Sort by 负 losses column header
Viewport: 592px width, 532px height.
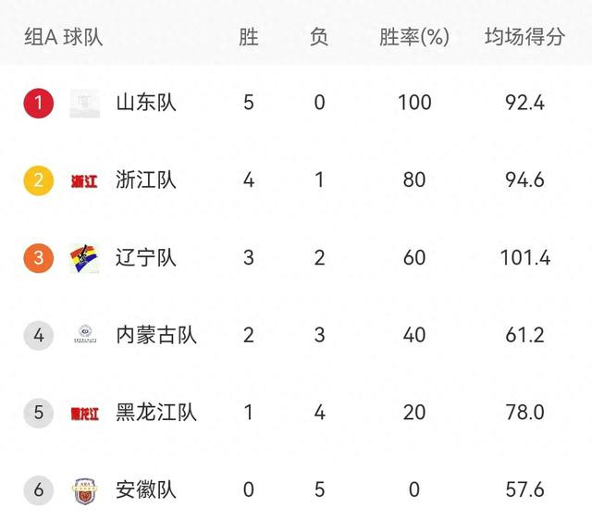(319, 37)
